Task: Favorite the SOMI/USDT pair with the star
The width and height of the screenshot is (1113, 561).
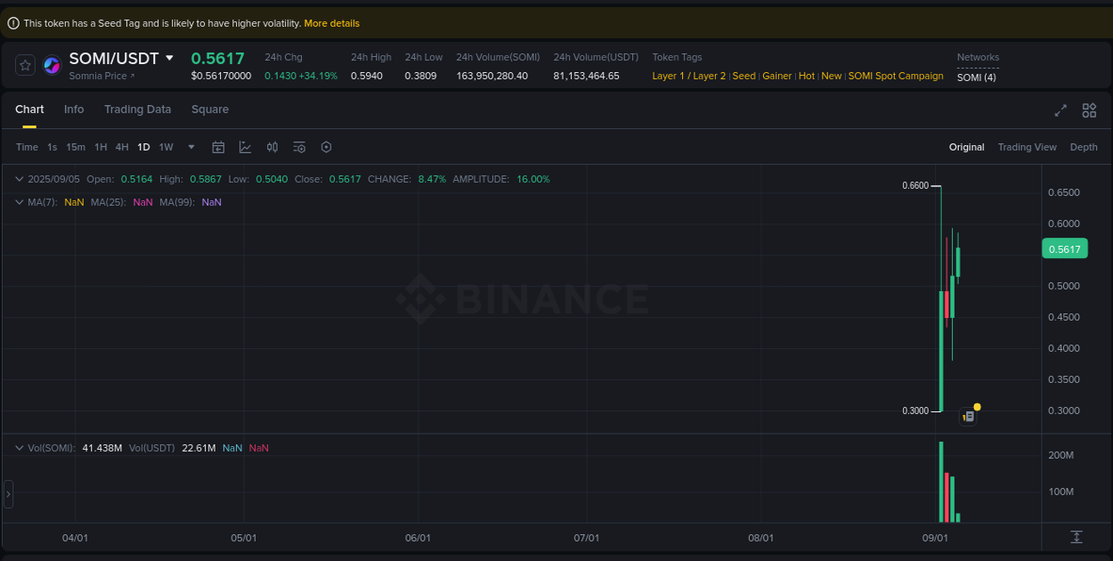Action: 24,64
